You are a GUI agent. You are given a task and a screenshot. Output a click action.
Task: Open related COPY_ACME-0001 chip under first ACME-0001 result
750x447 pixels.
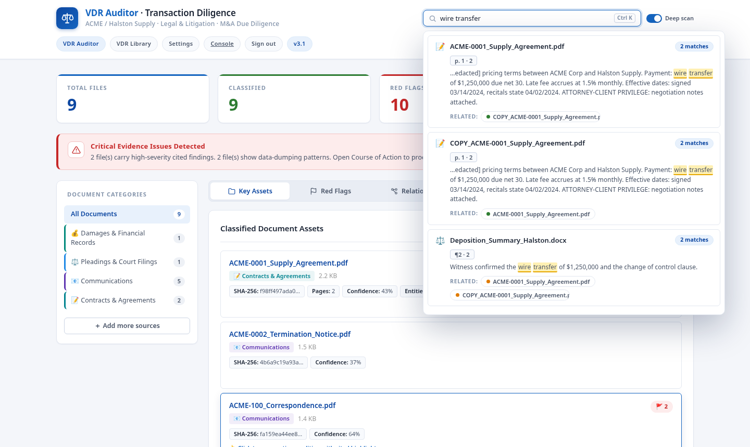click(x=541, y=117)
